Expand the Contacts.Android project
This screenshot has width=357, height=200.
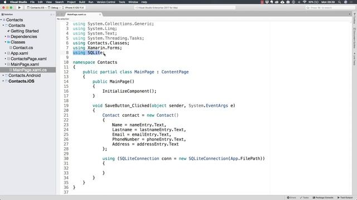(3, 76)
